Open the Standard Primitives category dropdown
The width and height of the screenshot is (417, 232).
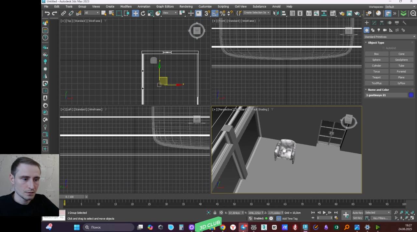(x=390, y=37)
